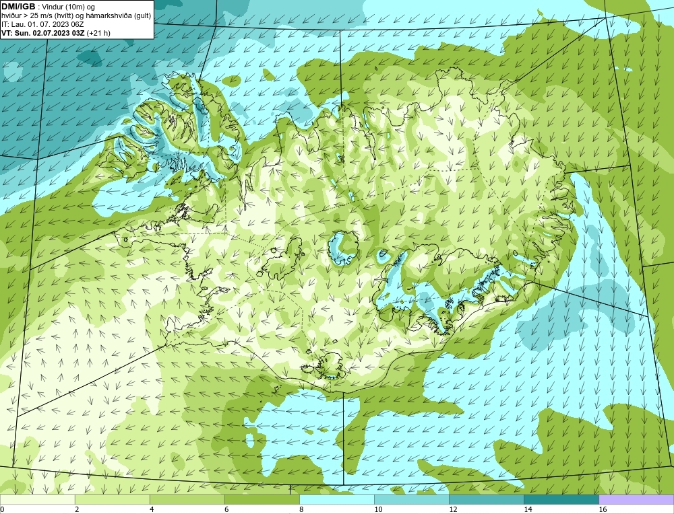Click the 2–4 m/s legend color swatch

tap(112, 499)
